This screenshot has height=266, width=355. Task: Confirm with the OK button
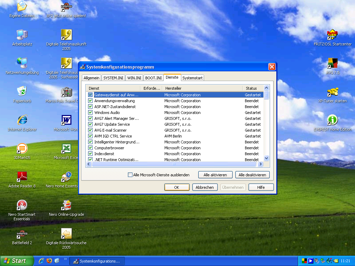pyautogui.click(x=177, y=187)
